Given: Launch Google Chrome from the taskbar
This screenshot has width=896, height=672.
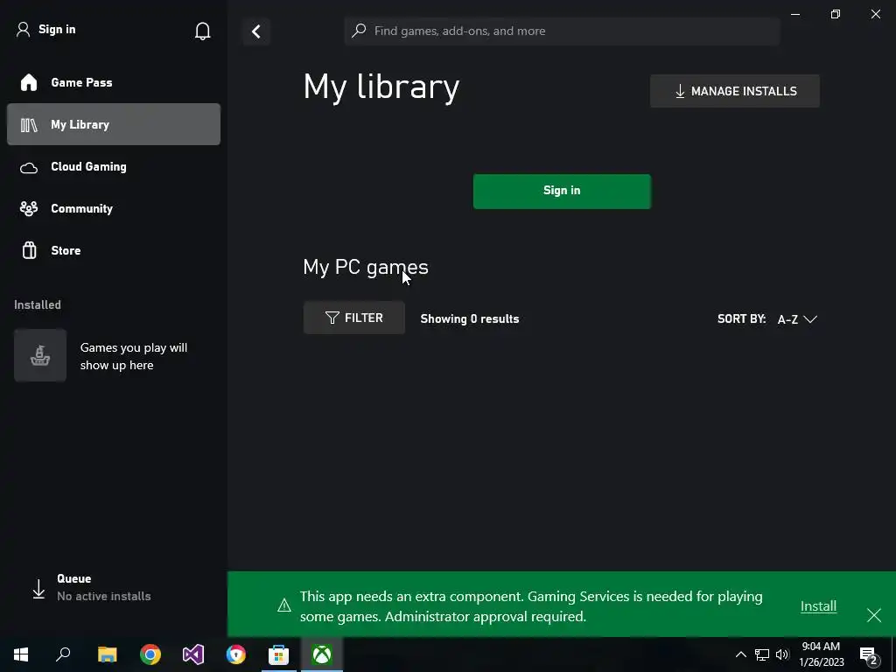Looking at the screenshot, I should tap(150, 654).
